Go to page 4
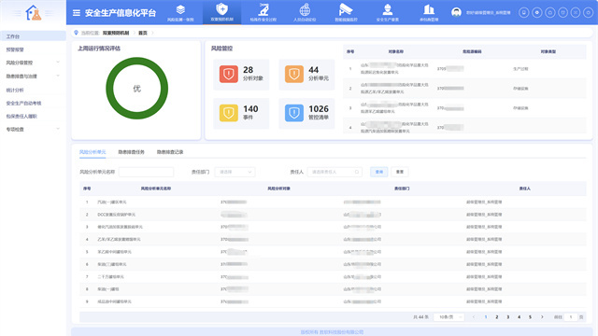Viewport: 598px width, 336px height. coord(520,317)
